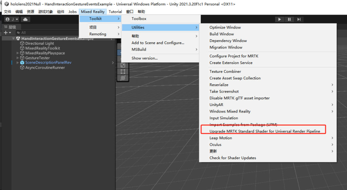
Task: Click Create Extension Service
Action: (x=268, y=63)
